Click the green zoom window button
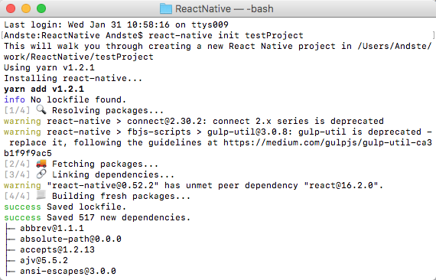The image size is (436, 280). [x=41, y=8]
